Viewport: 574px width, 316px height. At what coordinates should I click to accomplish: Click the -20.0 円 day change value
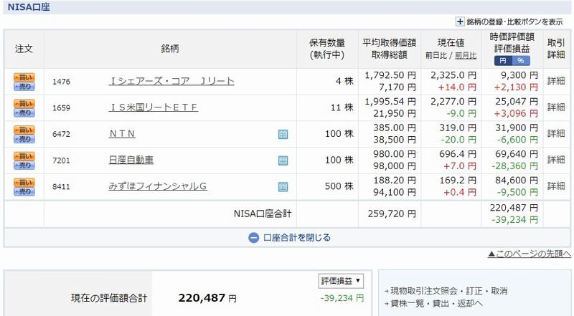coord(458,140)
